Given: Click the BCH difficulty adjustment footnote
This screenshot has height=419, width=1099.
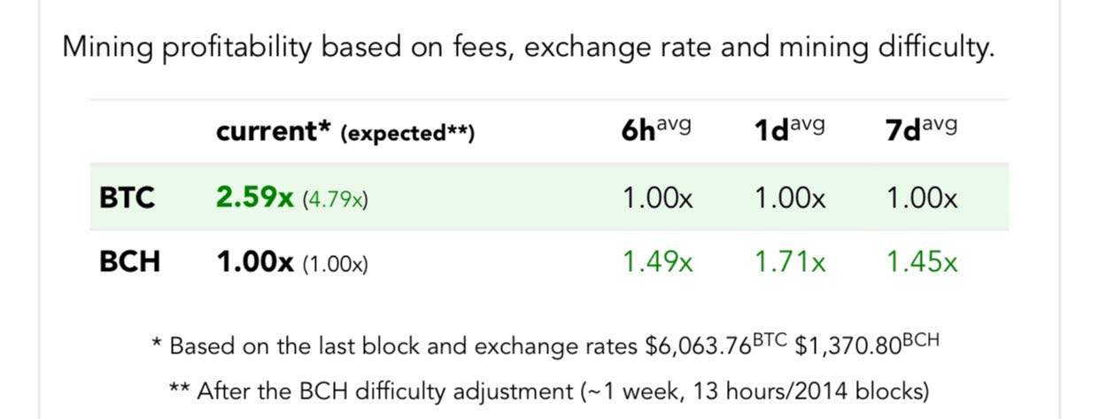Looking at the screenshot, I should 548,391.
